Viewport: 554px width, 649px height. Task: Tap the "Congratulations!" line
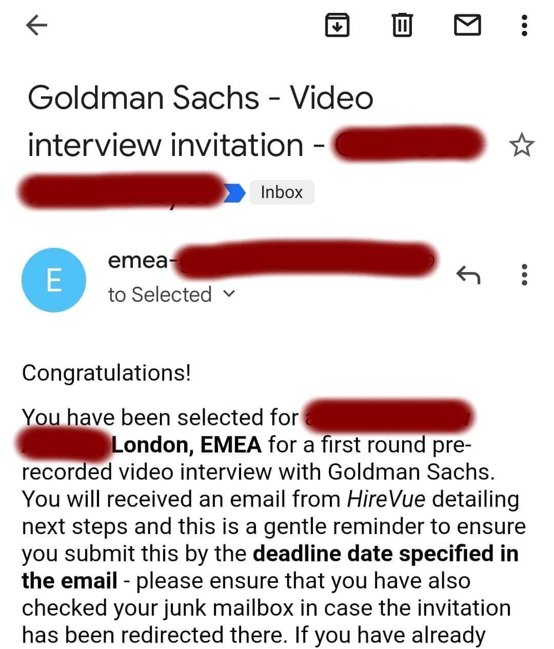click(x=106, y=372)
